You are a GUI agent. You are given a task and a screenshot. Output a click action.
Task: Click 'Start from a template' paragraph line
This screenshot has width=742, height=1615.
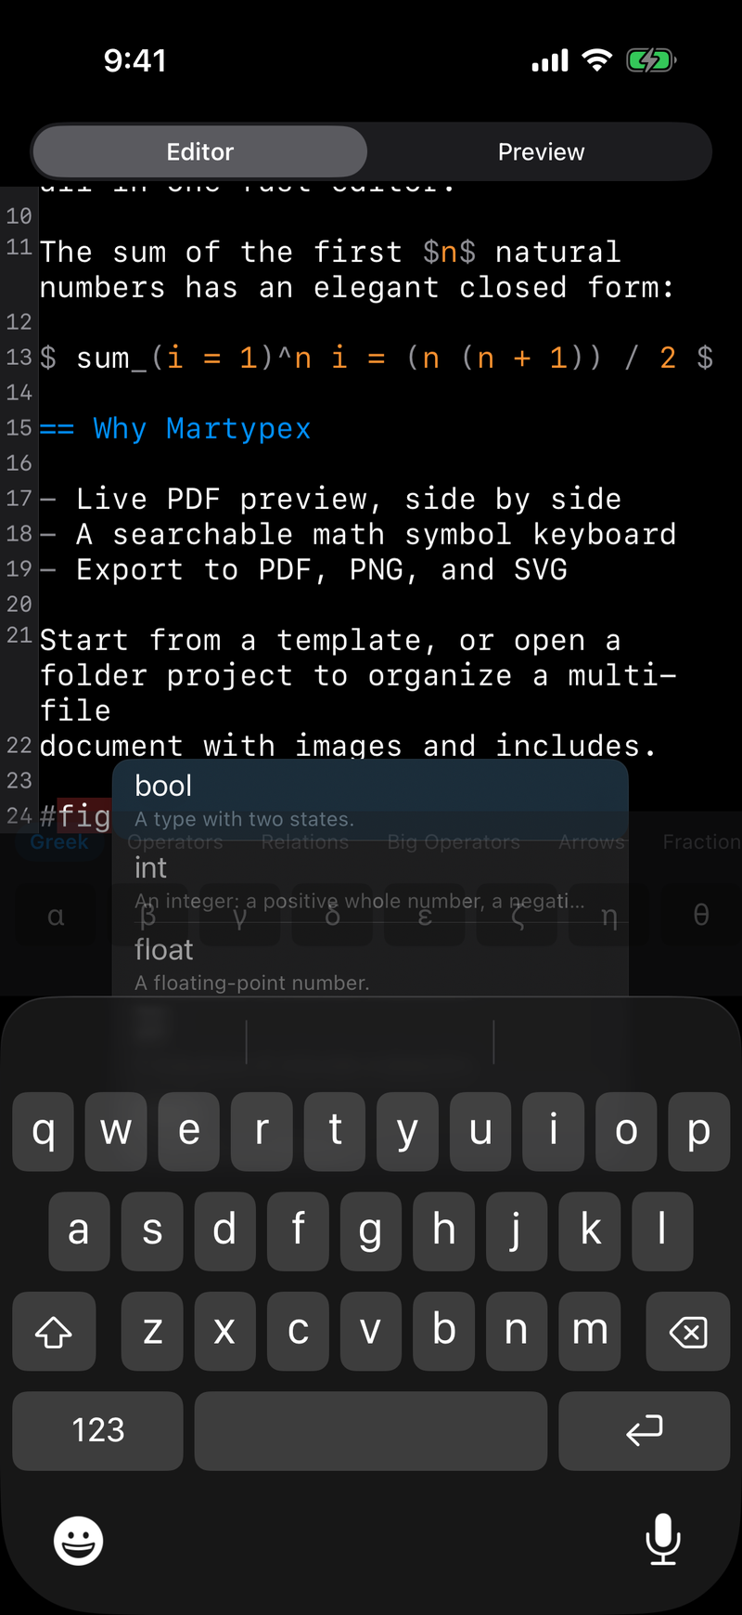(330, 640)
